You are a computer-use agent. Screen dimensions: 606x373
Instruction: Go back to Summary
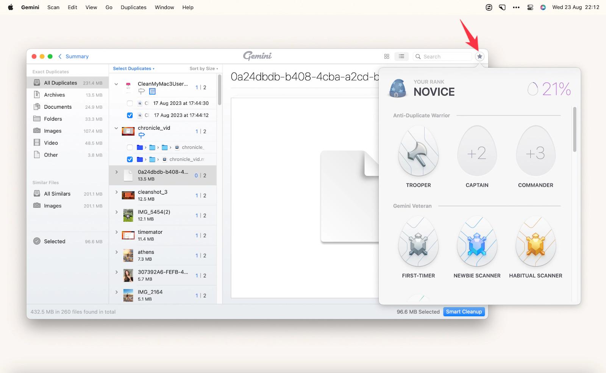coord(73,56)
